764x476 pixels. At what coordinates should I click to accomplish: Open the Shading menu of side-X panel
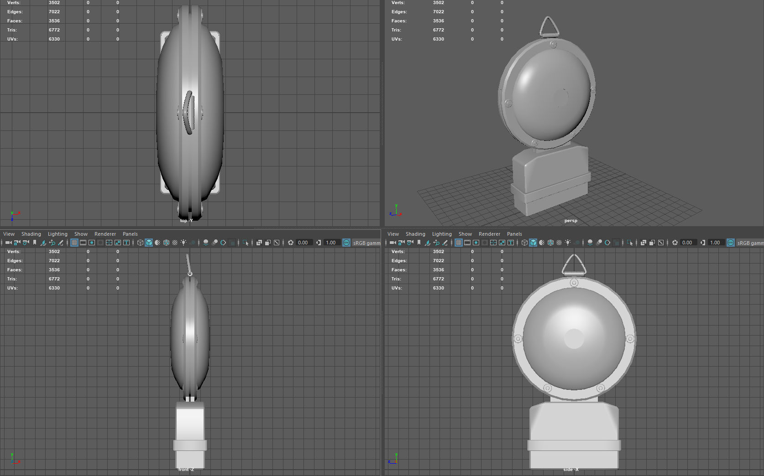pos(415,234)
